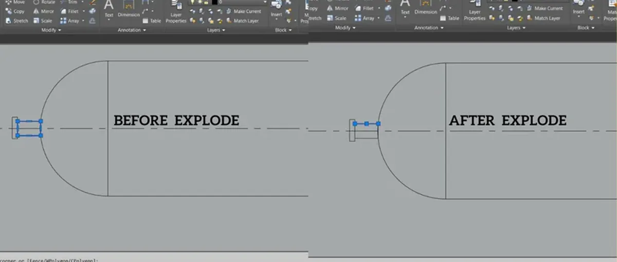The image size is (617, 262).
Task: Open the Insert dropdown arrow in After Explode window
Action: 578,16
